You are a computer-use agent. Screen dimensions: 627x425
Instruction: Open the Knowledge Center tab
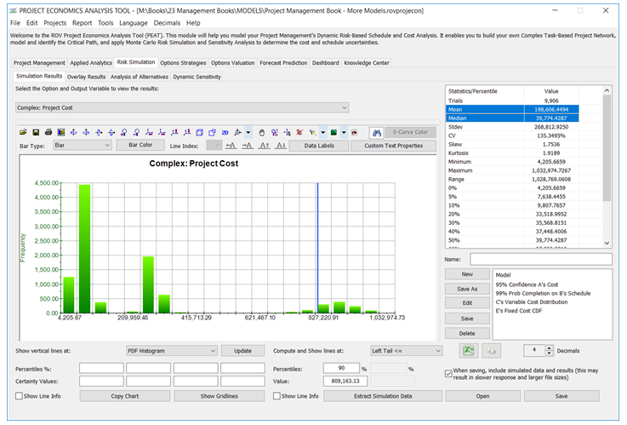(x=367, y=63)
